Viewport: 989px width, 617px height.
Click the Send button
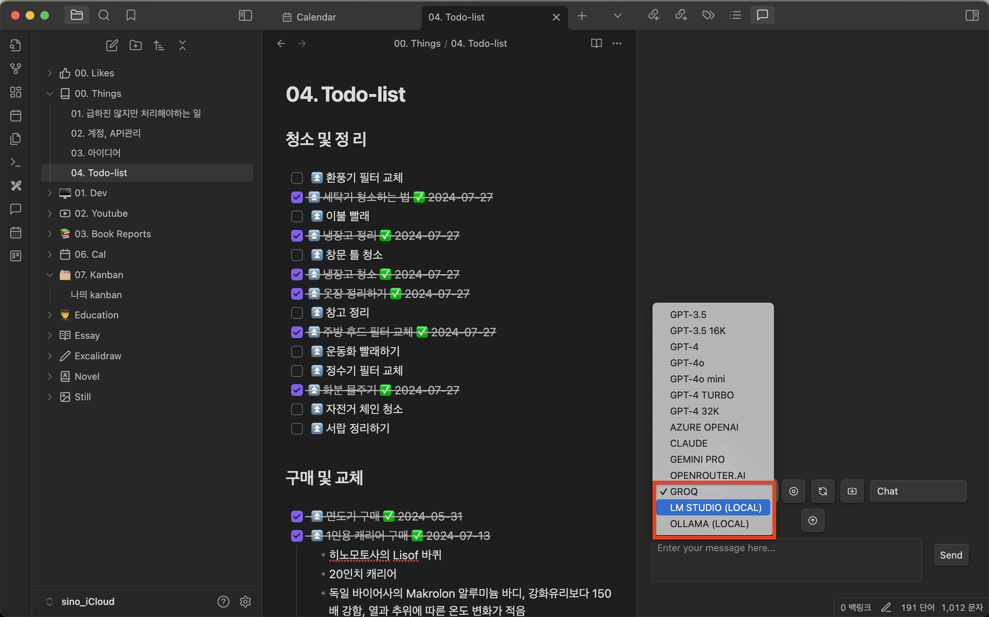pos(951,555)
